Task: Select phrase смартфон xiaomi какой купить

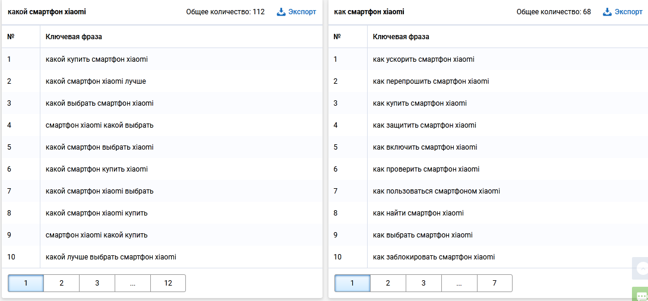Action: (x=97, y=235)
